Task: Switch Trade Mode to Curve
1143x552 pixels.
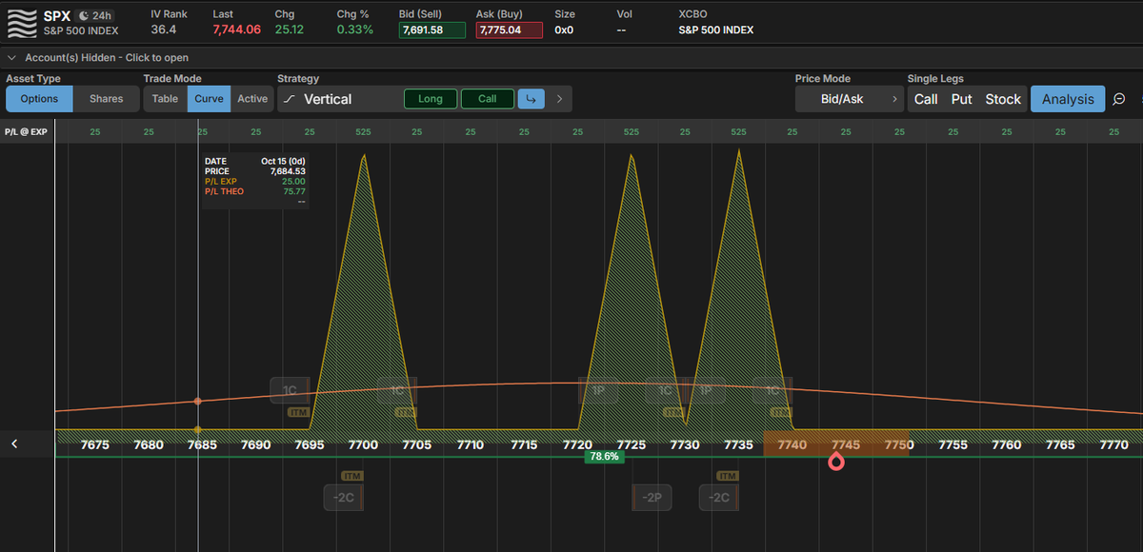Action: click(x=209, y=99)
